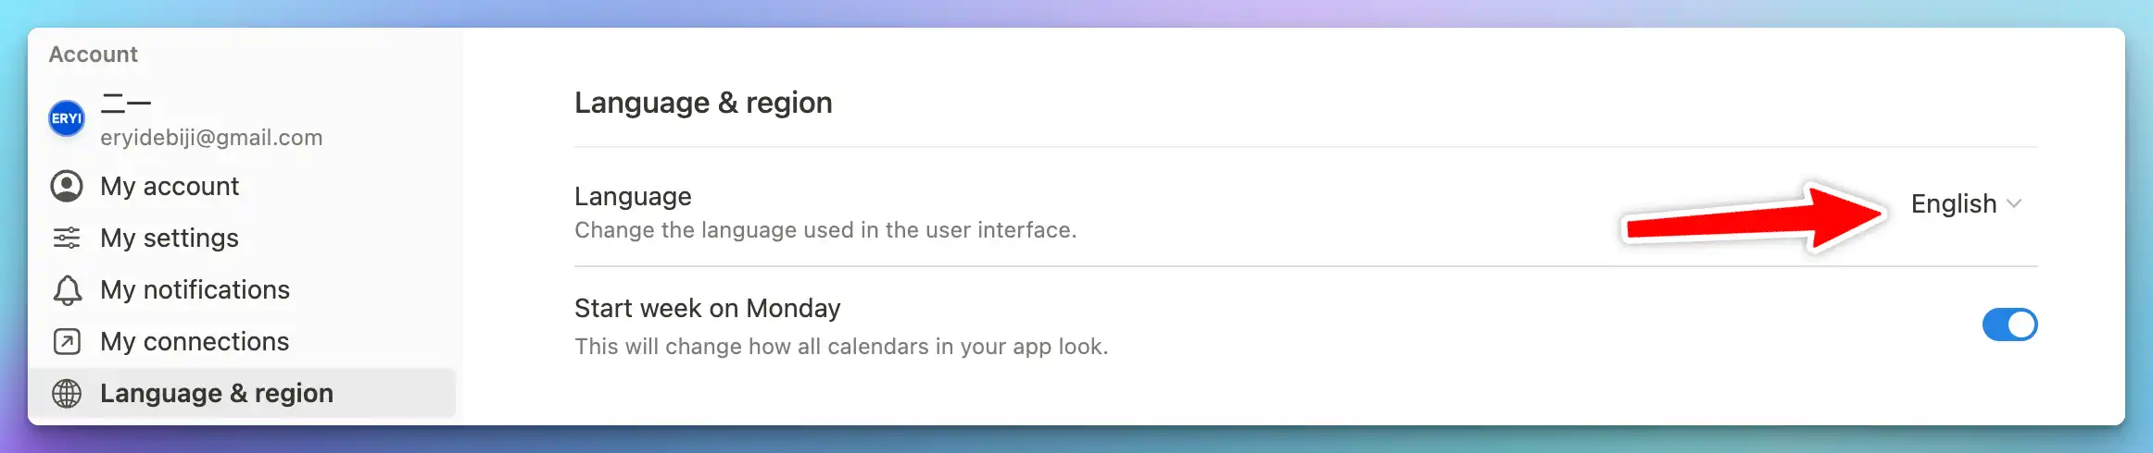Disable the Start week on Monday switch
2153x453 pixels.
point(2008,324)
